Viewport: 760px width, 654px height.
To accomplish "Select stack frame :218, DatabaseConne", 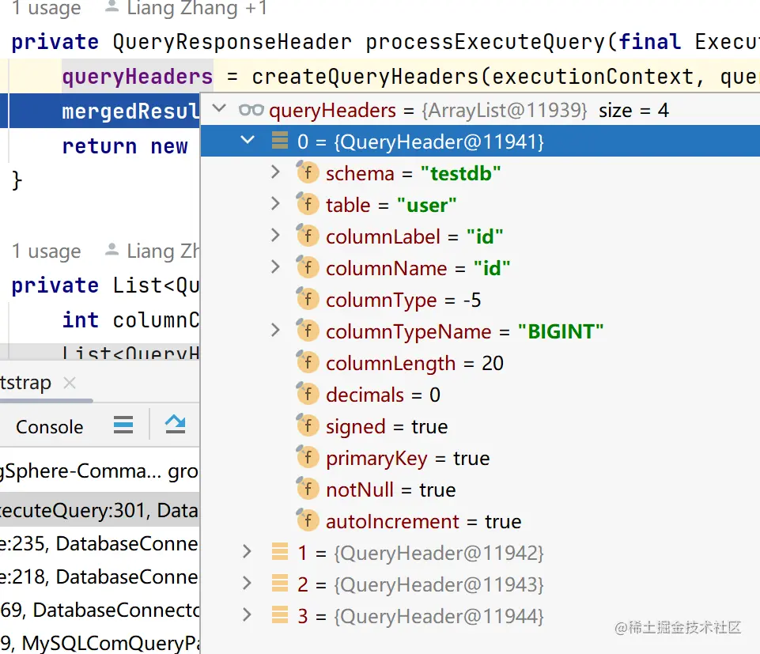I will (100, 577).
